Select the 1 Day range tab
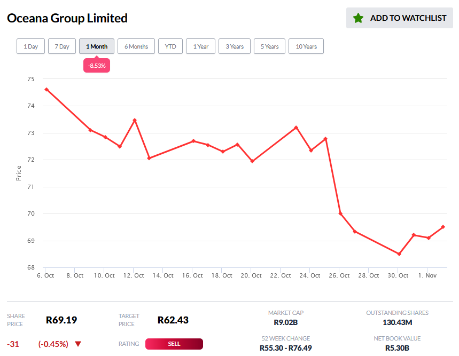The height and width of the screenshot is (356, 459). pyautogui.click(x=31, y=46)
